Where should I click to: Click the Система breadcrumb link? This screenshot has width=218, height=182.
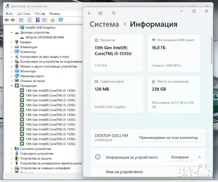[104, 24]
